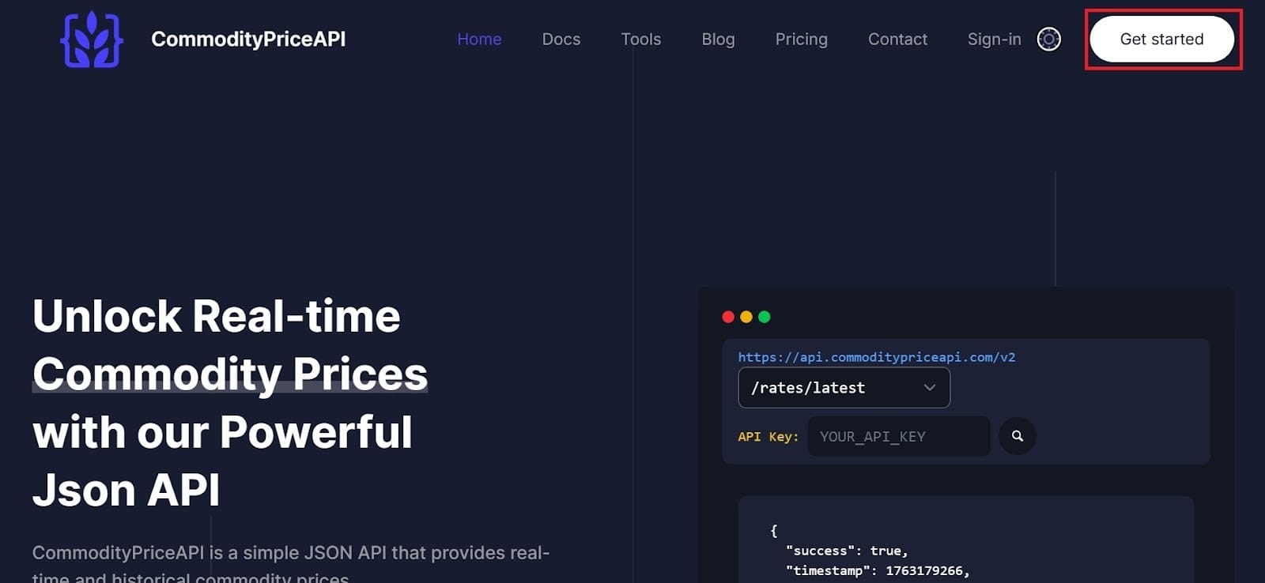Screen dimensions: 1265x583
Task: Click the CommodityPriceAPI leaf logo icon
Action: coord(92,39)
